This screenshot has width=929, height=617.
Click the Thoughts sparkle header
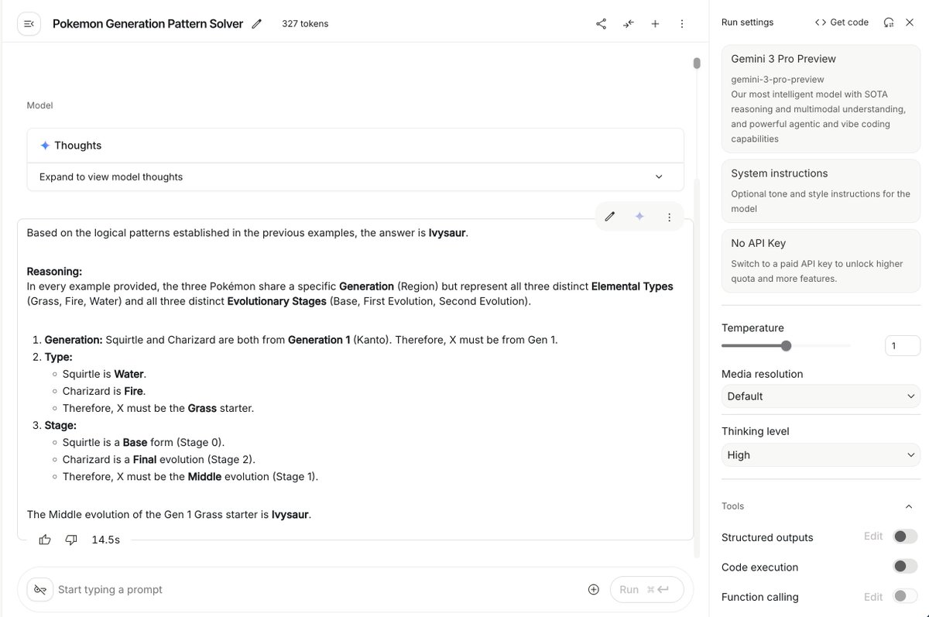tap(355, 146)
